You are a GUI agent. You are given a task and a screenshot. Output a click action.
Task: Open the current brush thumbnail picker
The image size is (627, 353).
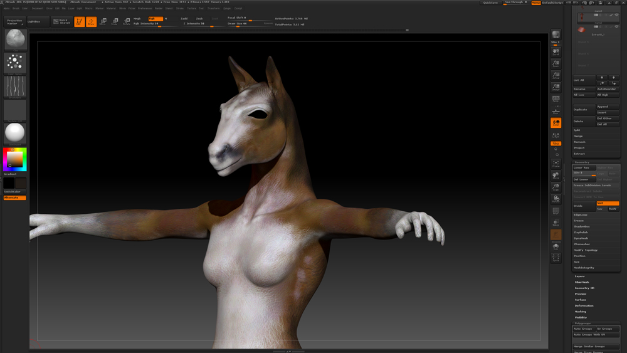pyautogui.click(x=15, y=40)
